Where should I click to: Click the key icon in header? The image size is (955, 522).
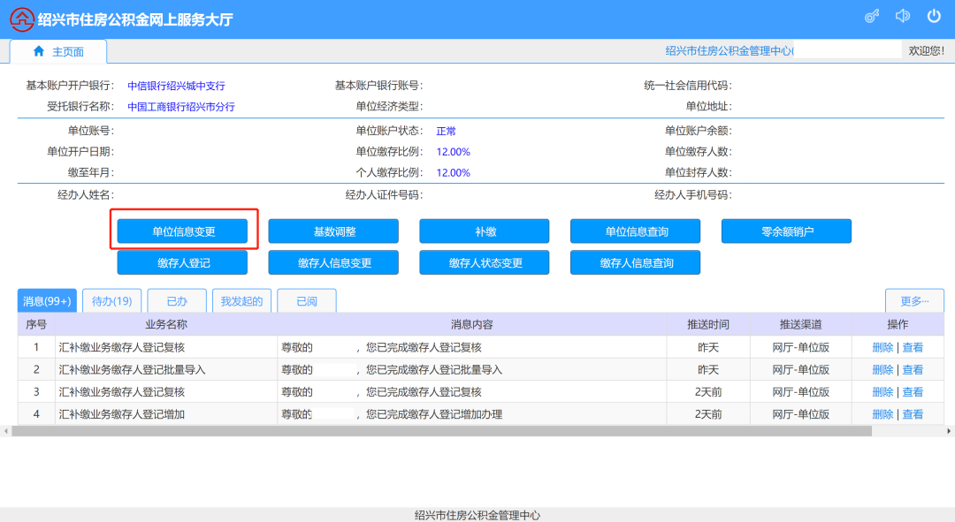pyautogui.click(x=872, y=17)
